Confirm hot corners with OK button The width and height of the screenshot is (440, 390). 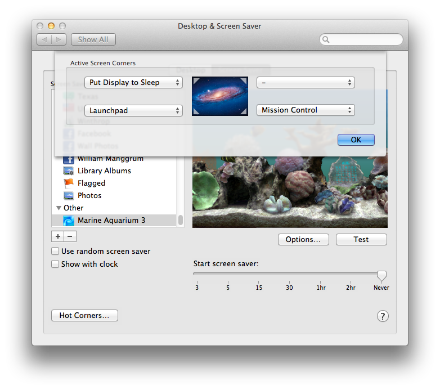click(356, 140)
